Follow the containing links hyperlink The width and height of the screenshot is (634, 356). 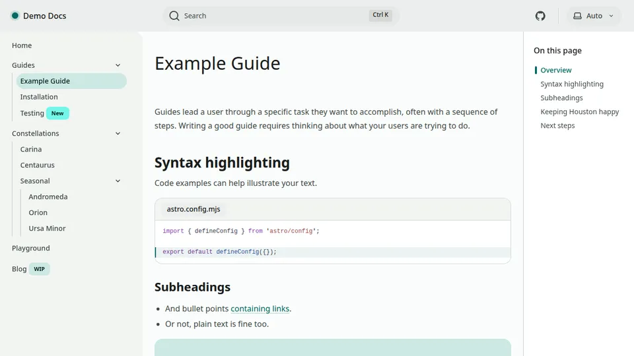[x=260, y=309]
